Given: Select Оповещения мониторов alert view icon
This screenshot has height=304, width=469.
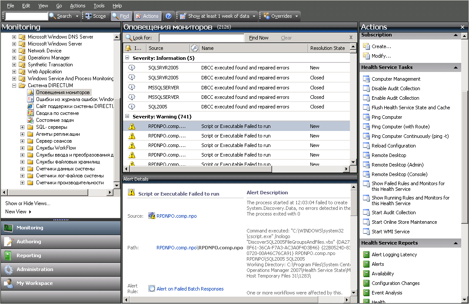Looking at the screenshot, I should 30,92.
